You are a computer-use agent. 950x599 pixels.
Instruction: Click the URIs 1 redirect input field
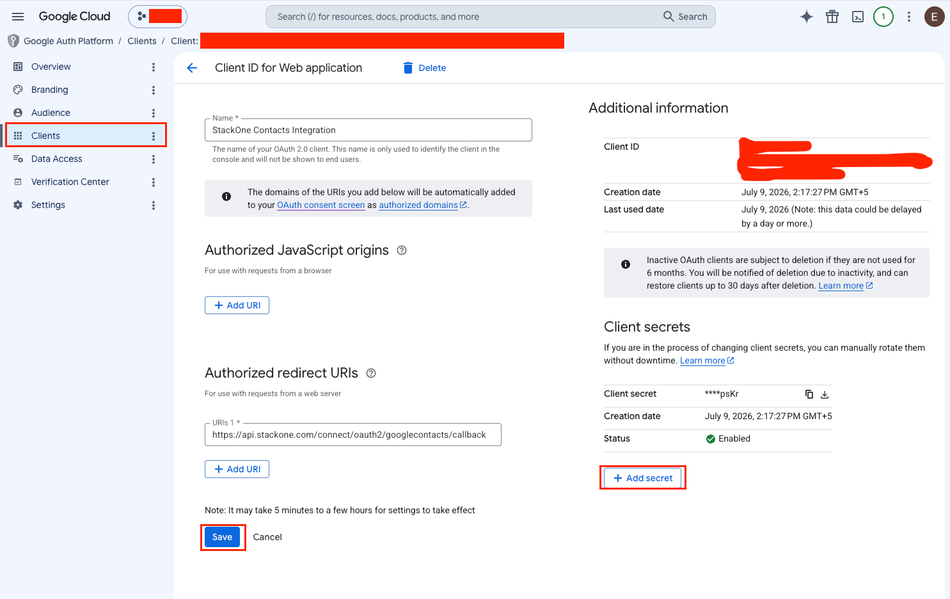(353, 435)
